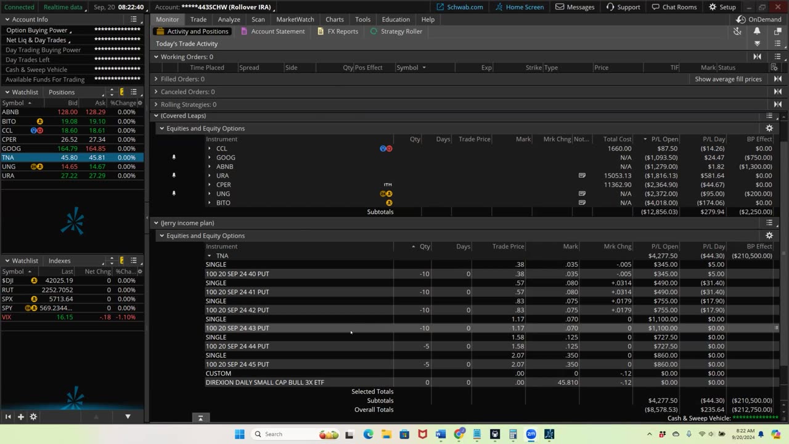Click the double down arrow below bell
The image size is (789, 444).
758,44
